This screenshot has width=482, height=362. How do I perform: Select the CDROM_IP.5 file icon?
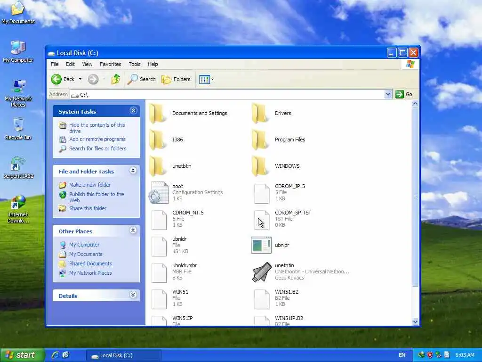[x=262, y=194]
